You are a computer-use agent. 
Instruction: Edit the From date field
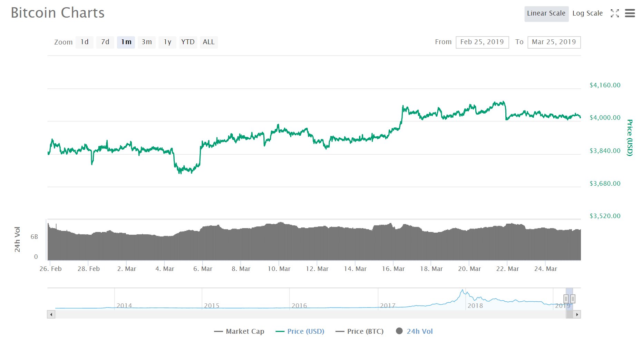pos(482,42)
